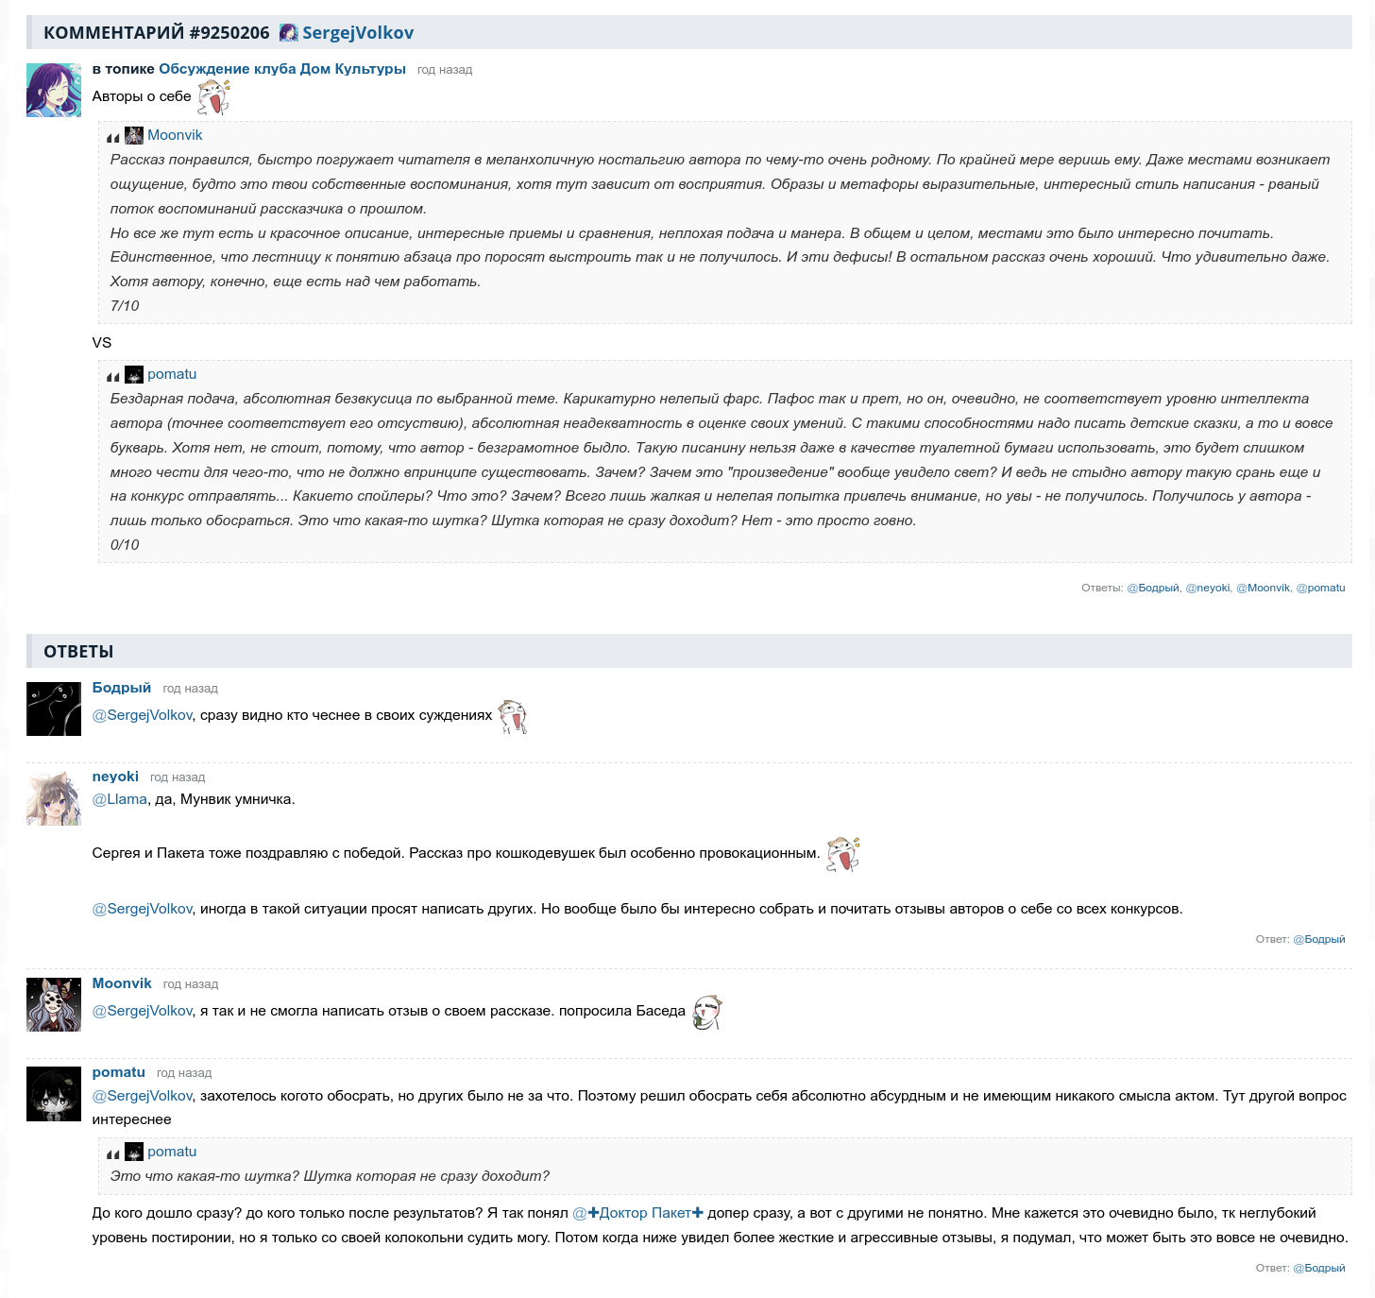Open Бодрый's avatar thumbnail

(x=54, y=709)
